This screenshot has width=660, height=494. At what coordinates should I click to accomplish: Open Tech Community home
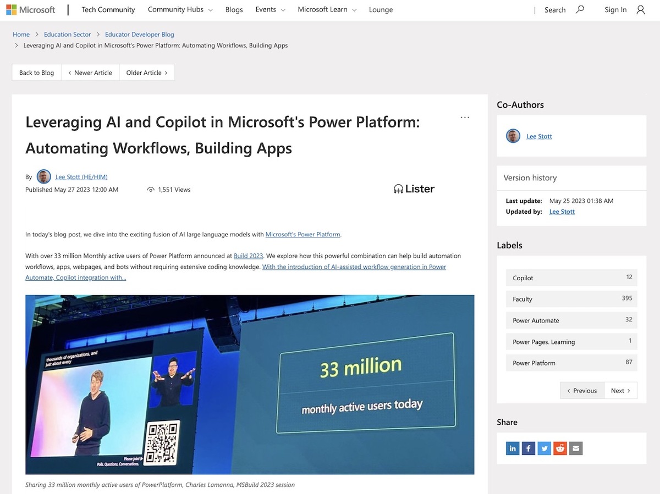coord(108,10)
